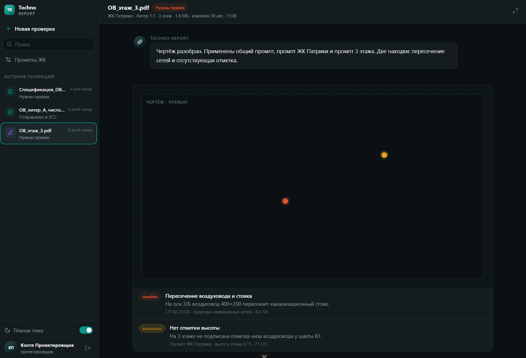Open ОВ_литер_А_чисто history entry
Screen dimensions: 526x358
[49, 113]
